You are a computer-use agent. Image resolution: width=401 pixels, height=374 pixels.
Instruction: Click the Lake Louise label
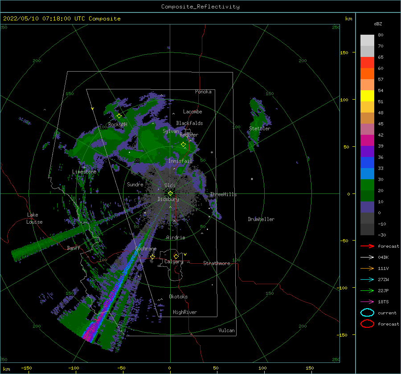34,218
